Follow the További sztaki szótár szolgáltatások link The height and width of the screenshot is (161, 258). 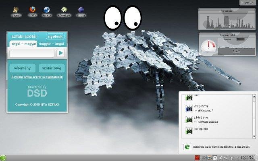pos(37,77)
